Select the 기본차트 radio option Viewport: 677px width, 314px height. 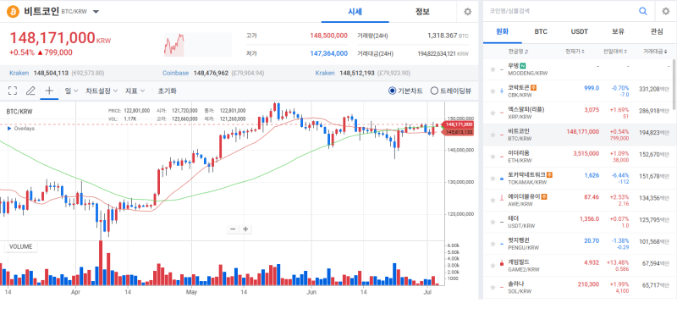pos(405,91)
